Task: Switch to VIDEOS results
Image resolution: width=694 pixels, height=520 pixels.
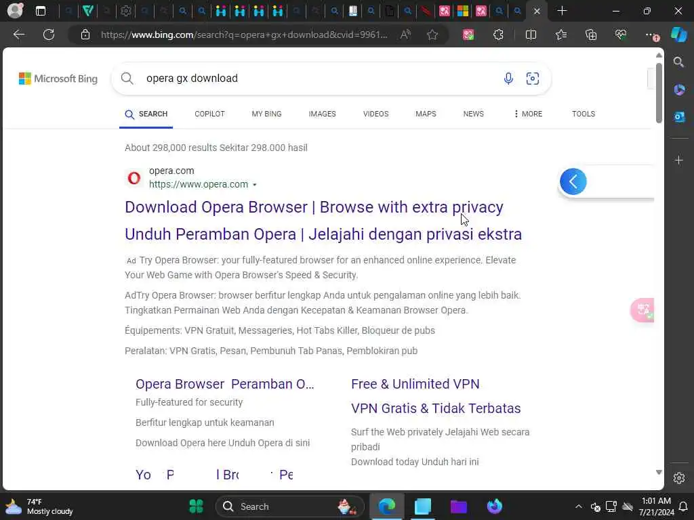Action: (x=375, y=114)
